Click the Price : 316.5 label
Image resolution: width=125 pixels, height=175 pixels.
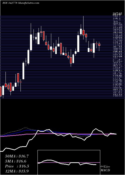coord(17,166)
